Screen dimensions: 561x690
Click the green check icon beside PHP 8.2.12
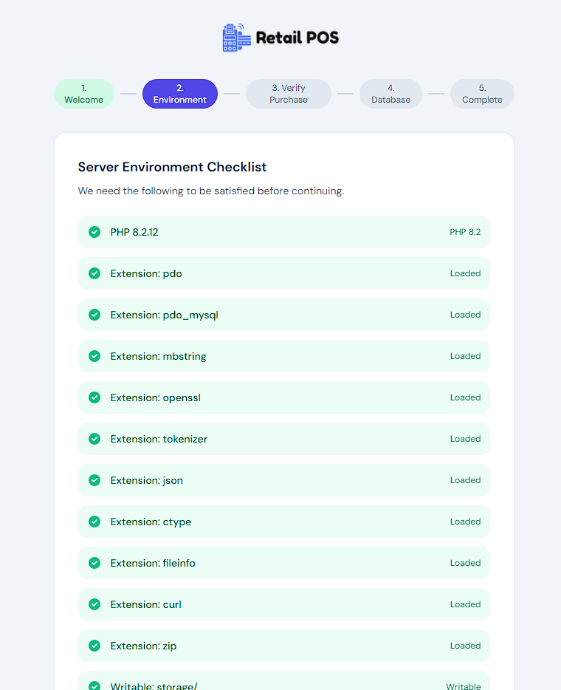[94, 232]
